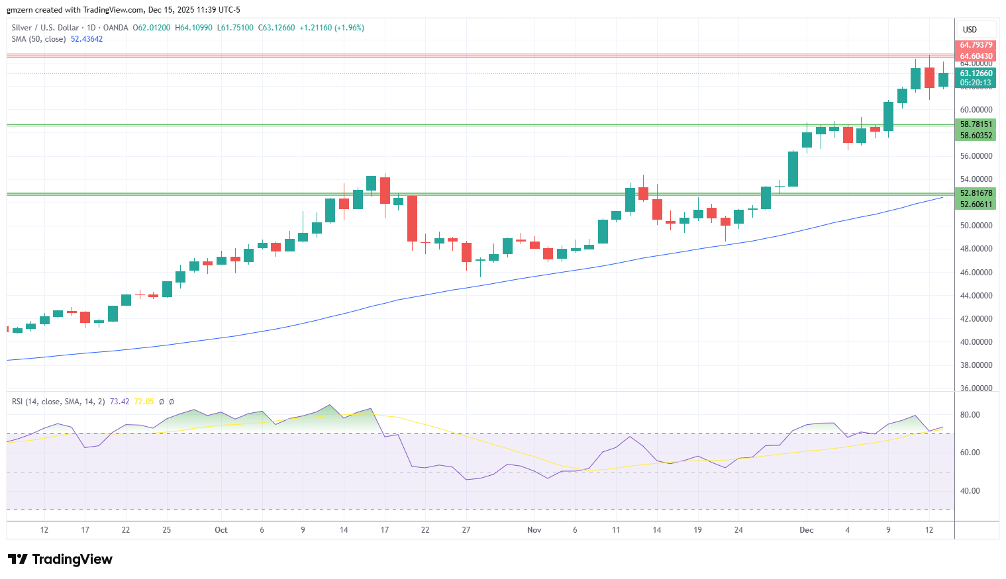Click the Dec label on the time axis
The image size is (1006, 579).
pyautogui.click(x=807, y=530)
